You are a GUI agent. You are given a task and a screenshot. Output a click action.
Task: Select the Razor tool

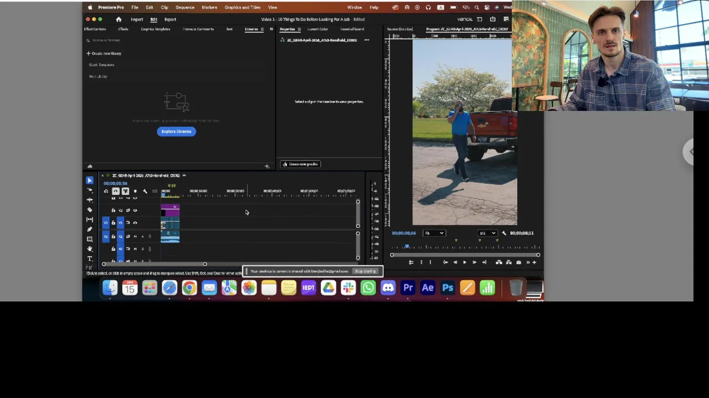[90, 210]
